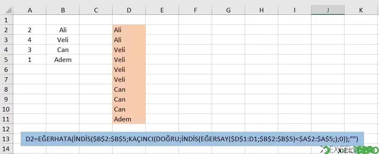
Task: Select row 2 header
Action: point(7,30)
